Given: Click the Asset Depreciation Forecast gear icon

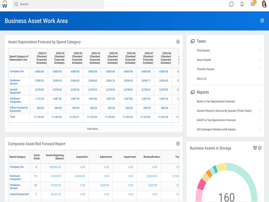Looking at the screenshot, I should [178, 42].
